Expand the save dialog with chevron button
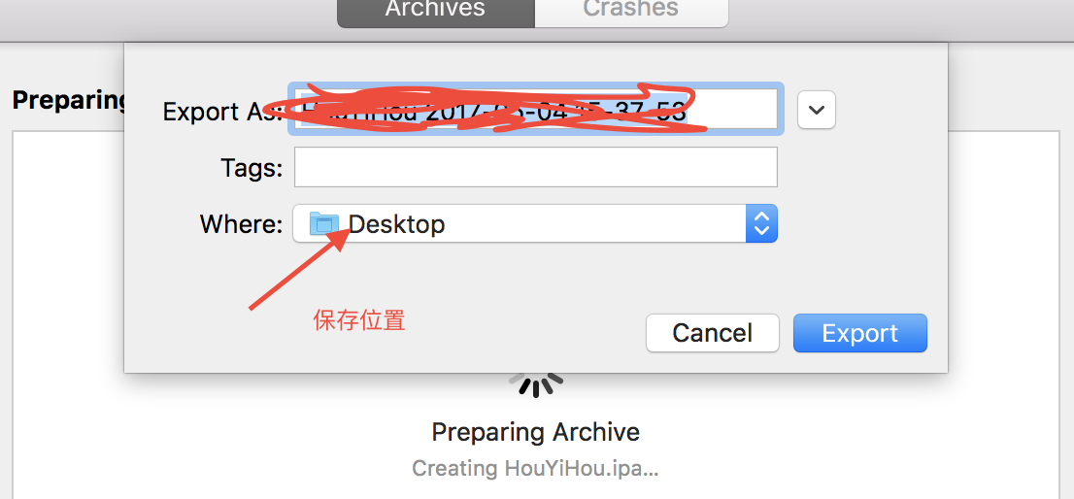The image size is (1074, 499). pyautogui.click(x=817, y=110)
